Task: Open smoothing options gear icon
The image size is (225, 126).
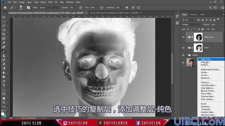Action: pos(127,8)
